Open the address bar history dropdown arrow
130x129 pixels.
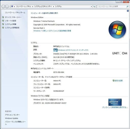[91, 7]
